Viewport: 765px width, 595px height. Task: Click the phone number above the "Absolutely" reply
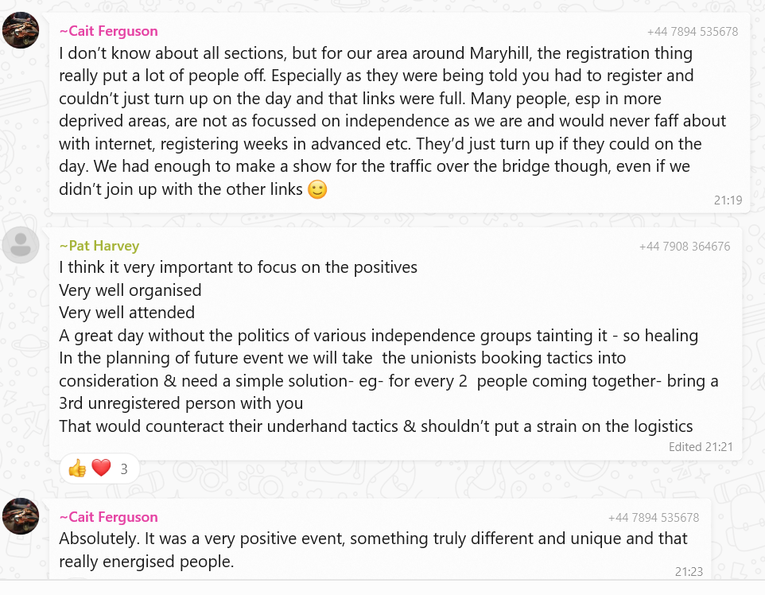tap(653, 518)
